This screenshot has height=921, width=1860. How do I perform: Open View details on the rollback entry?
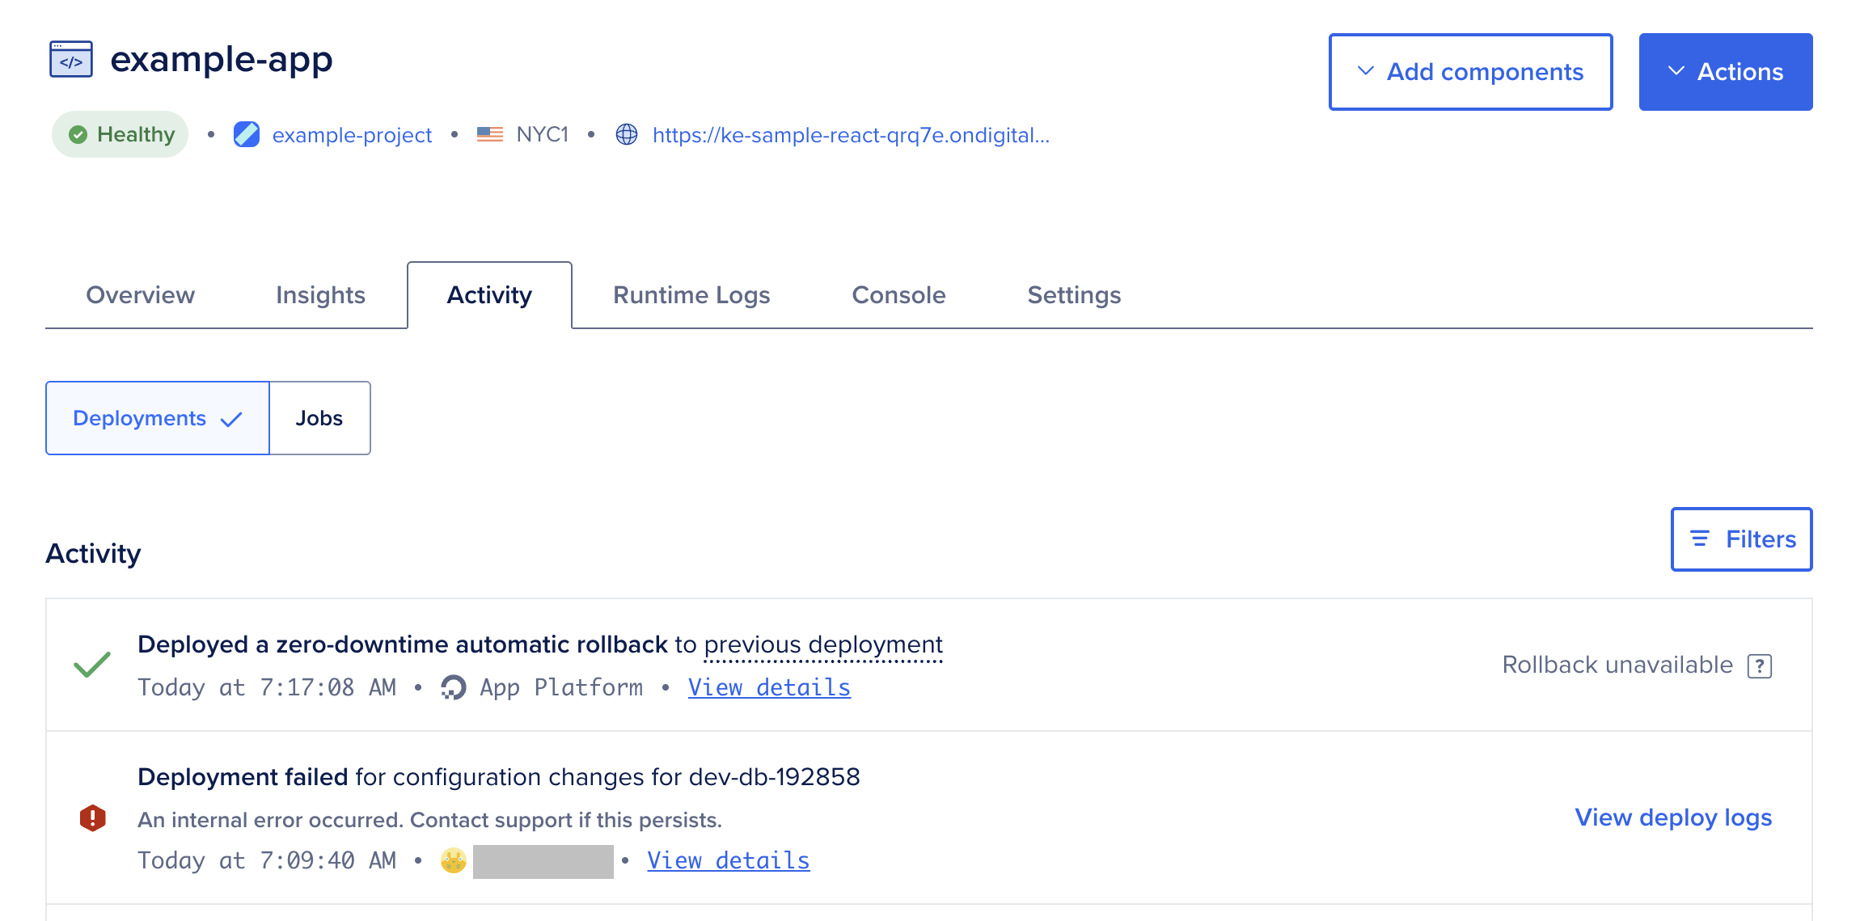pos(768,687)
